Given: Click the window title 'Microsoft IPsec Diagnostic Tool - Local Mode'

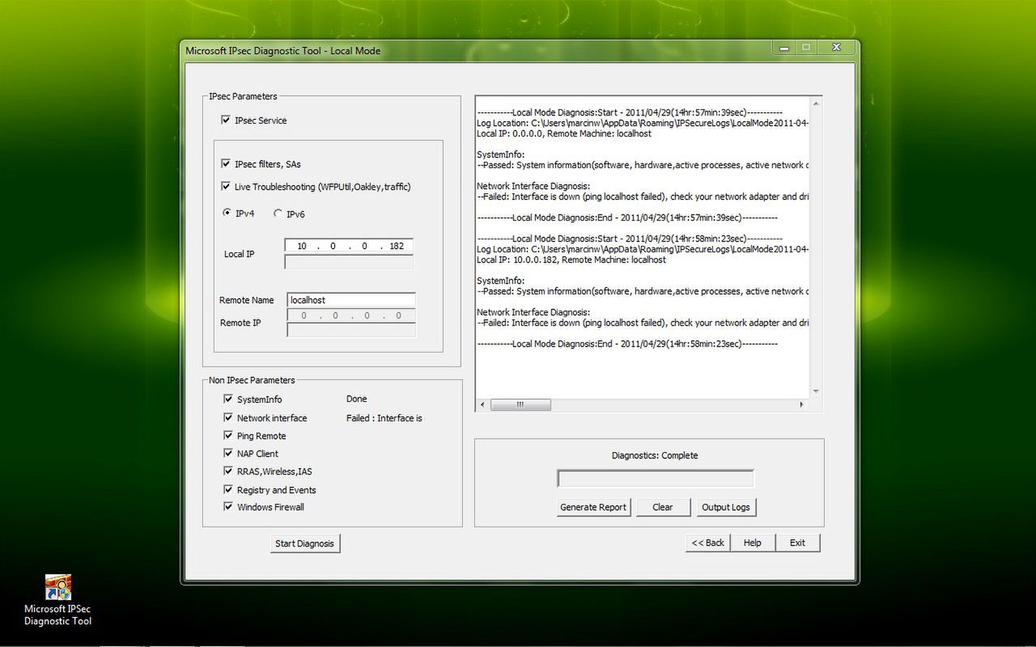Looking at the screenshot, I should 282,50.
